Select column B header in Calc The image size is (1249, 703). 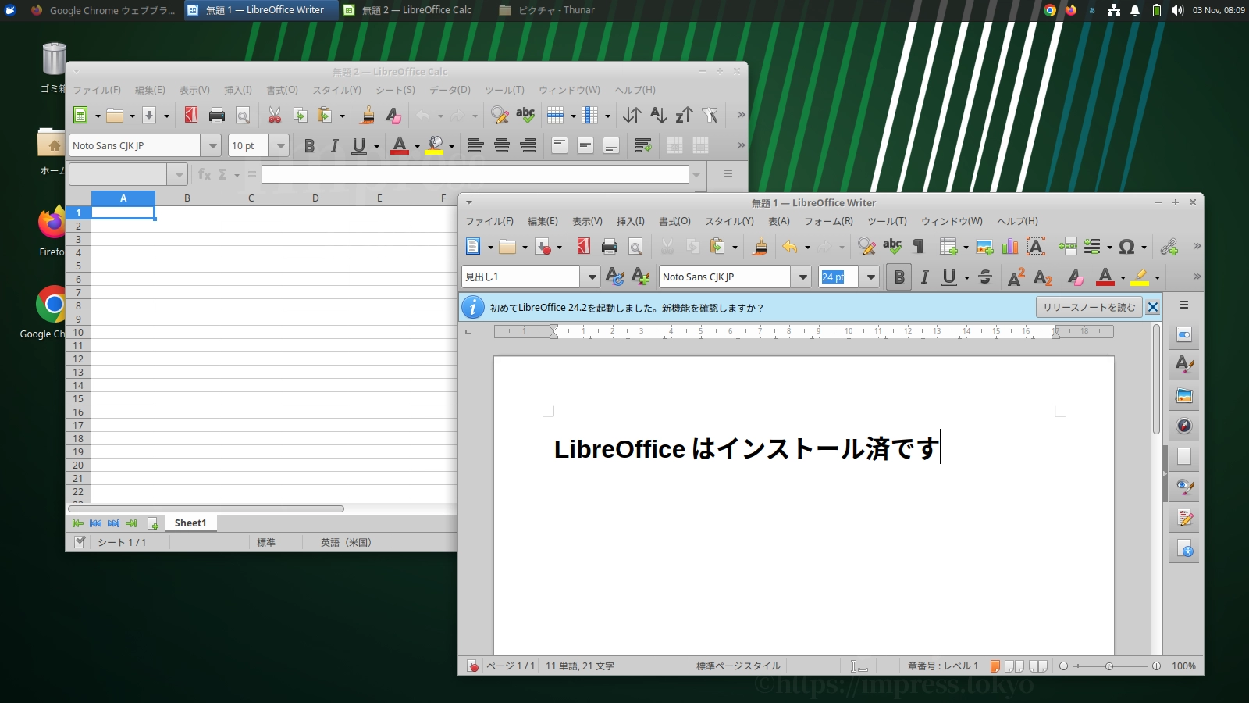187,198
